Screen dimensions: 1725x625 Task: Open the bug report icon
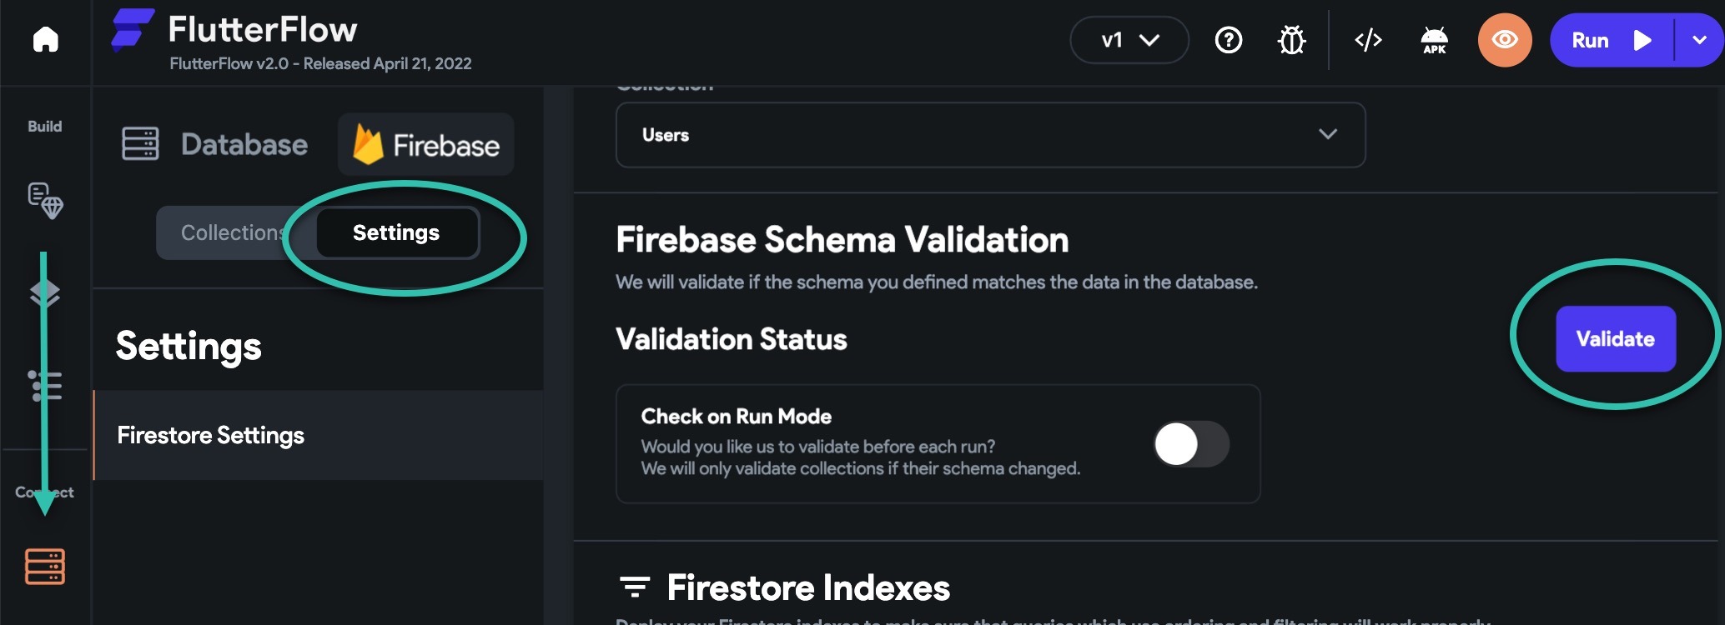pyautogui.click(x=1291, y=40)
